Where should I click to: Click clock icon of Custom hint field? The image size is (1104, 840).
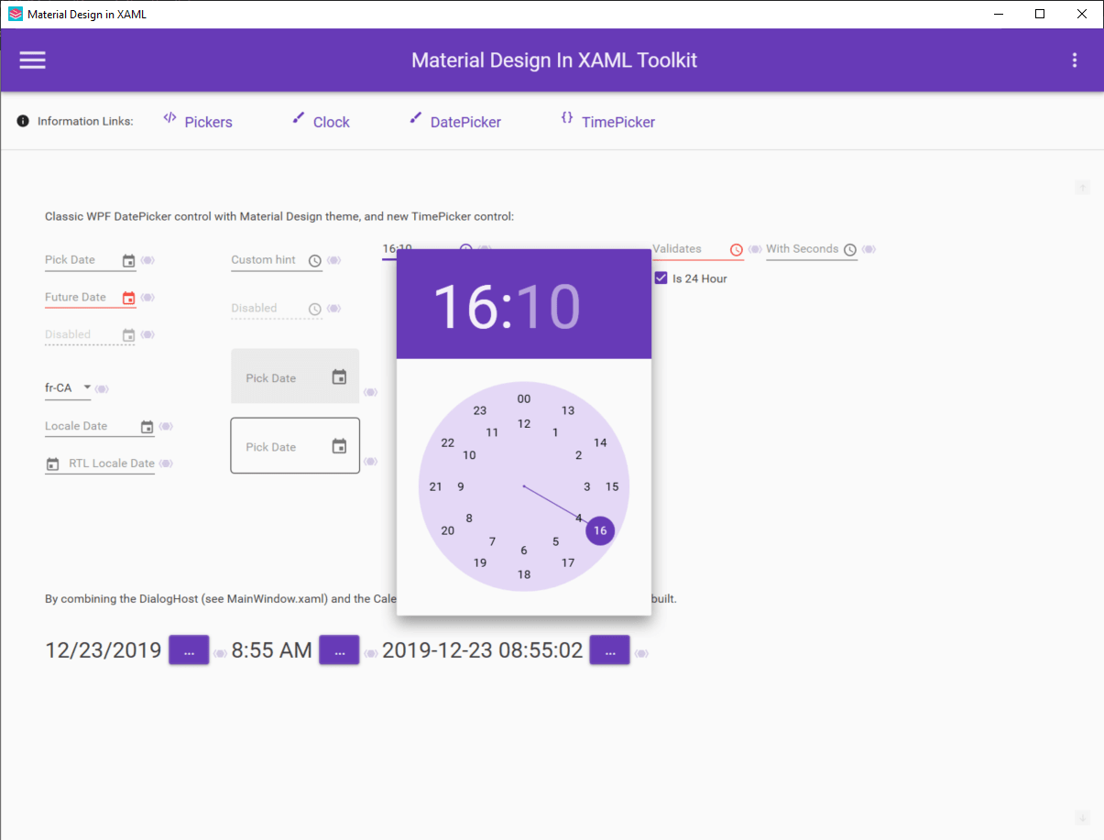click(315, 261)
